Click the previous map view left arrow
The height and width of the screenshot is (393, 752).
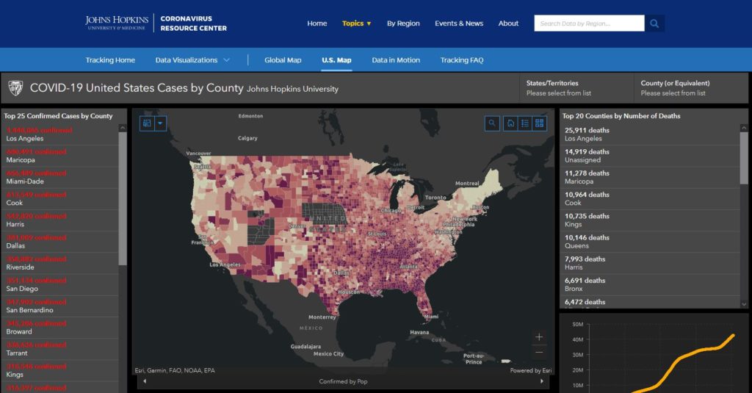coord(145,381)
